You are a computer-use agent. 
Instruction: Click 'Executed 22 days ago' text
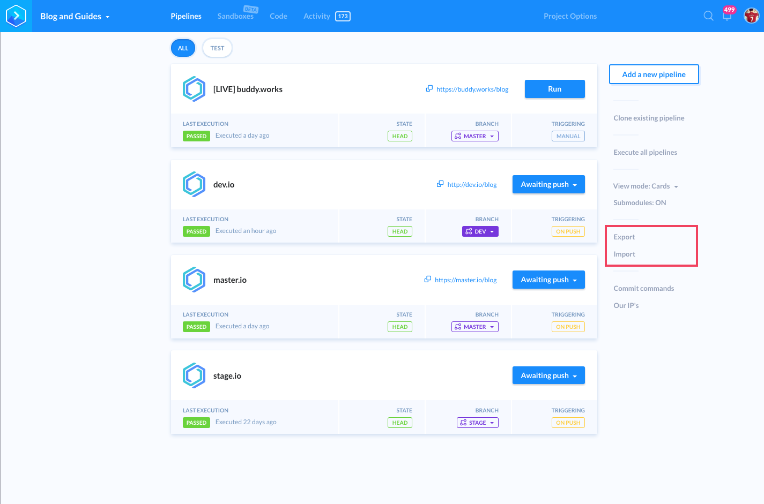(x=246, y=422)
